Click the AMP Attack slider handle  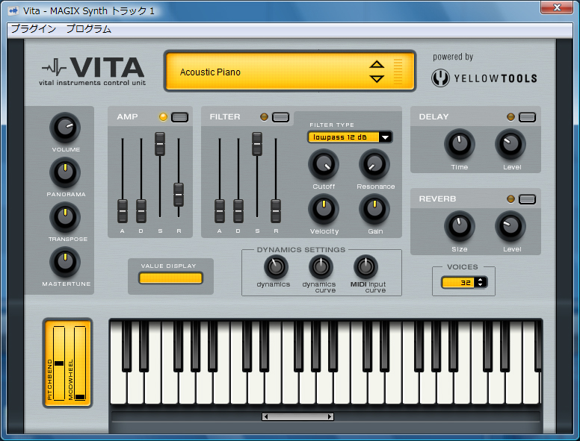pos(123,211)
